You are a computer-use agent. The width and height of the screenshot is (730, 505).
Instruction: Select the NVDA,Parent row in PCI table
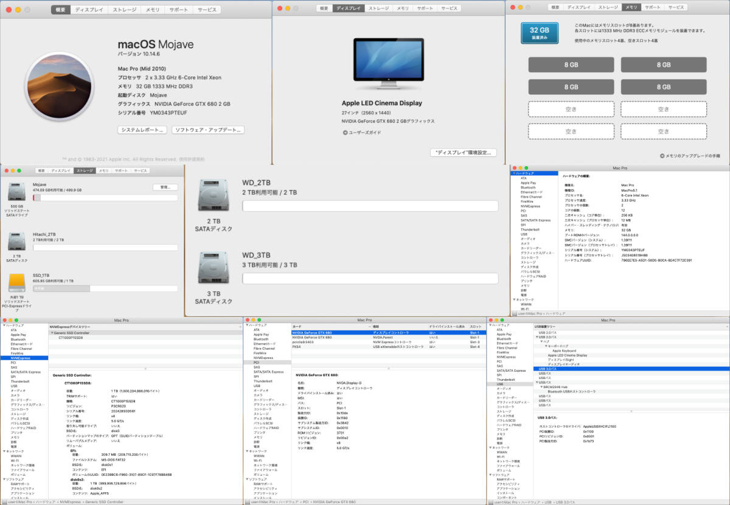point(389,337)
